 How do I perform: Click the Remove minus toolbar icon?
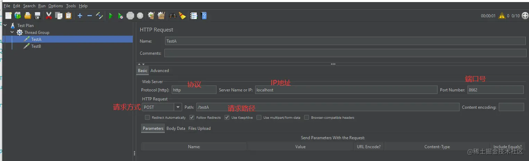coord(90,16)
